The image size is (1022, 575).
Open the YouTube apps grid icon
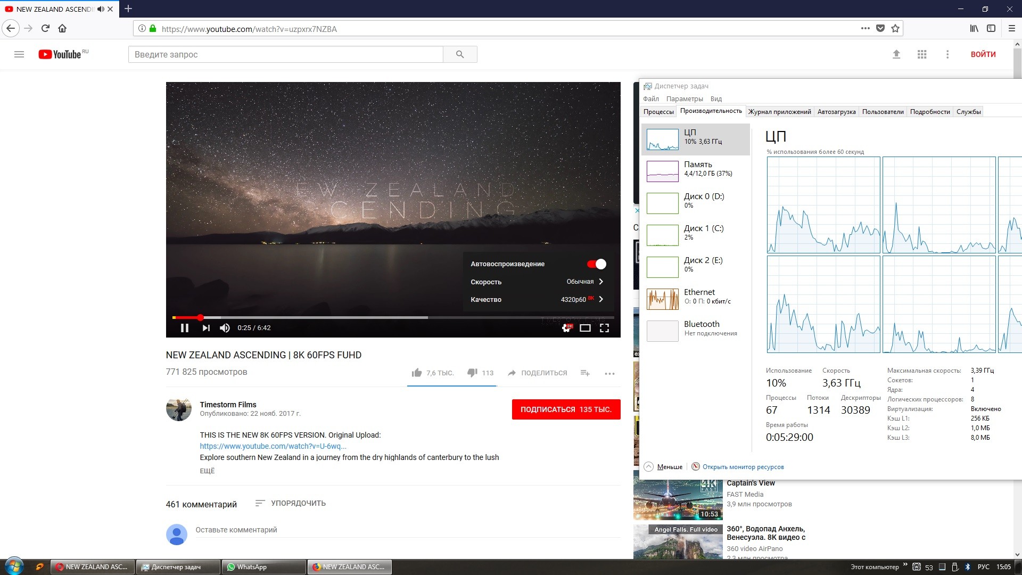point(922,54)
